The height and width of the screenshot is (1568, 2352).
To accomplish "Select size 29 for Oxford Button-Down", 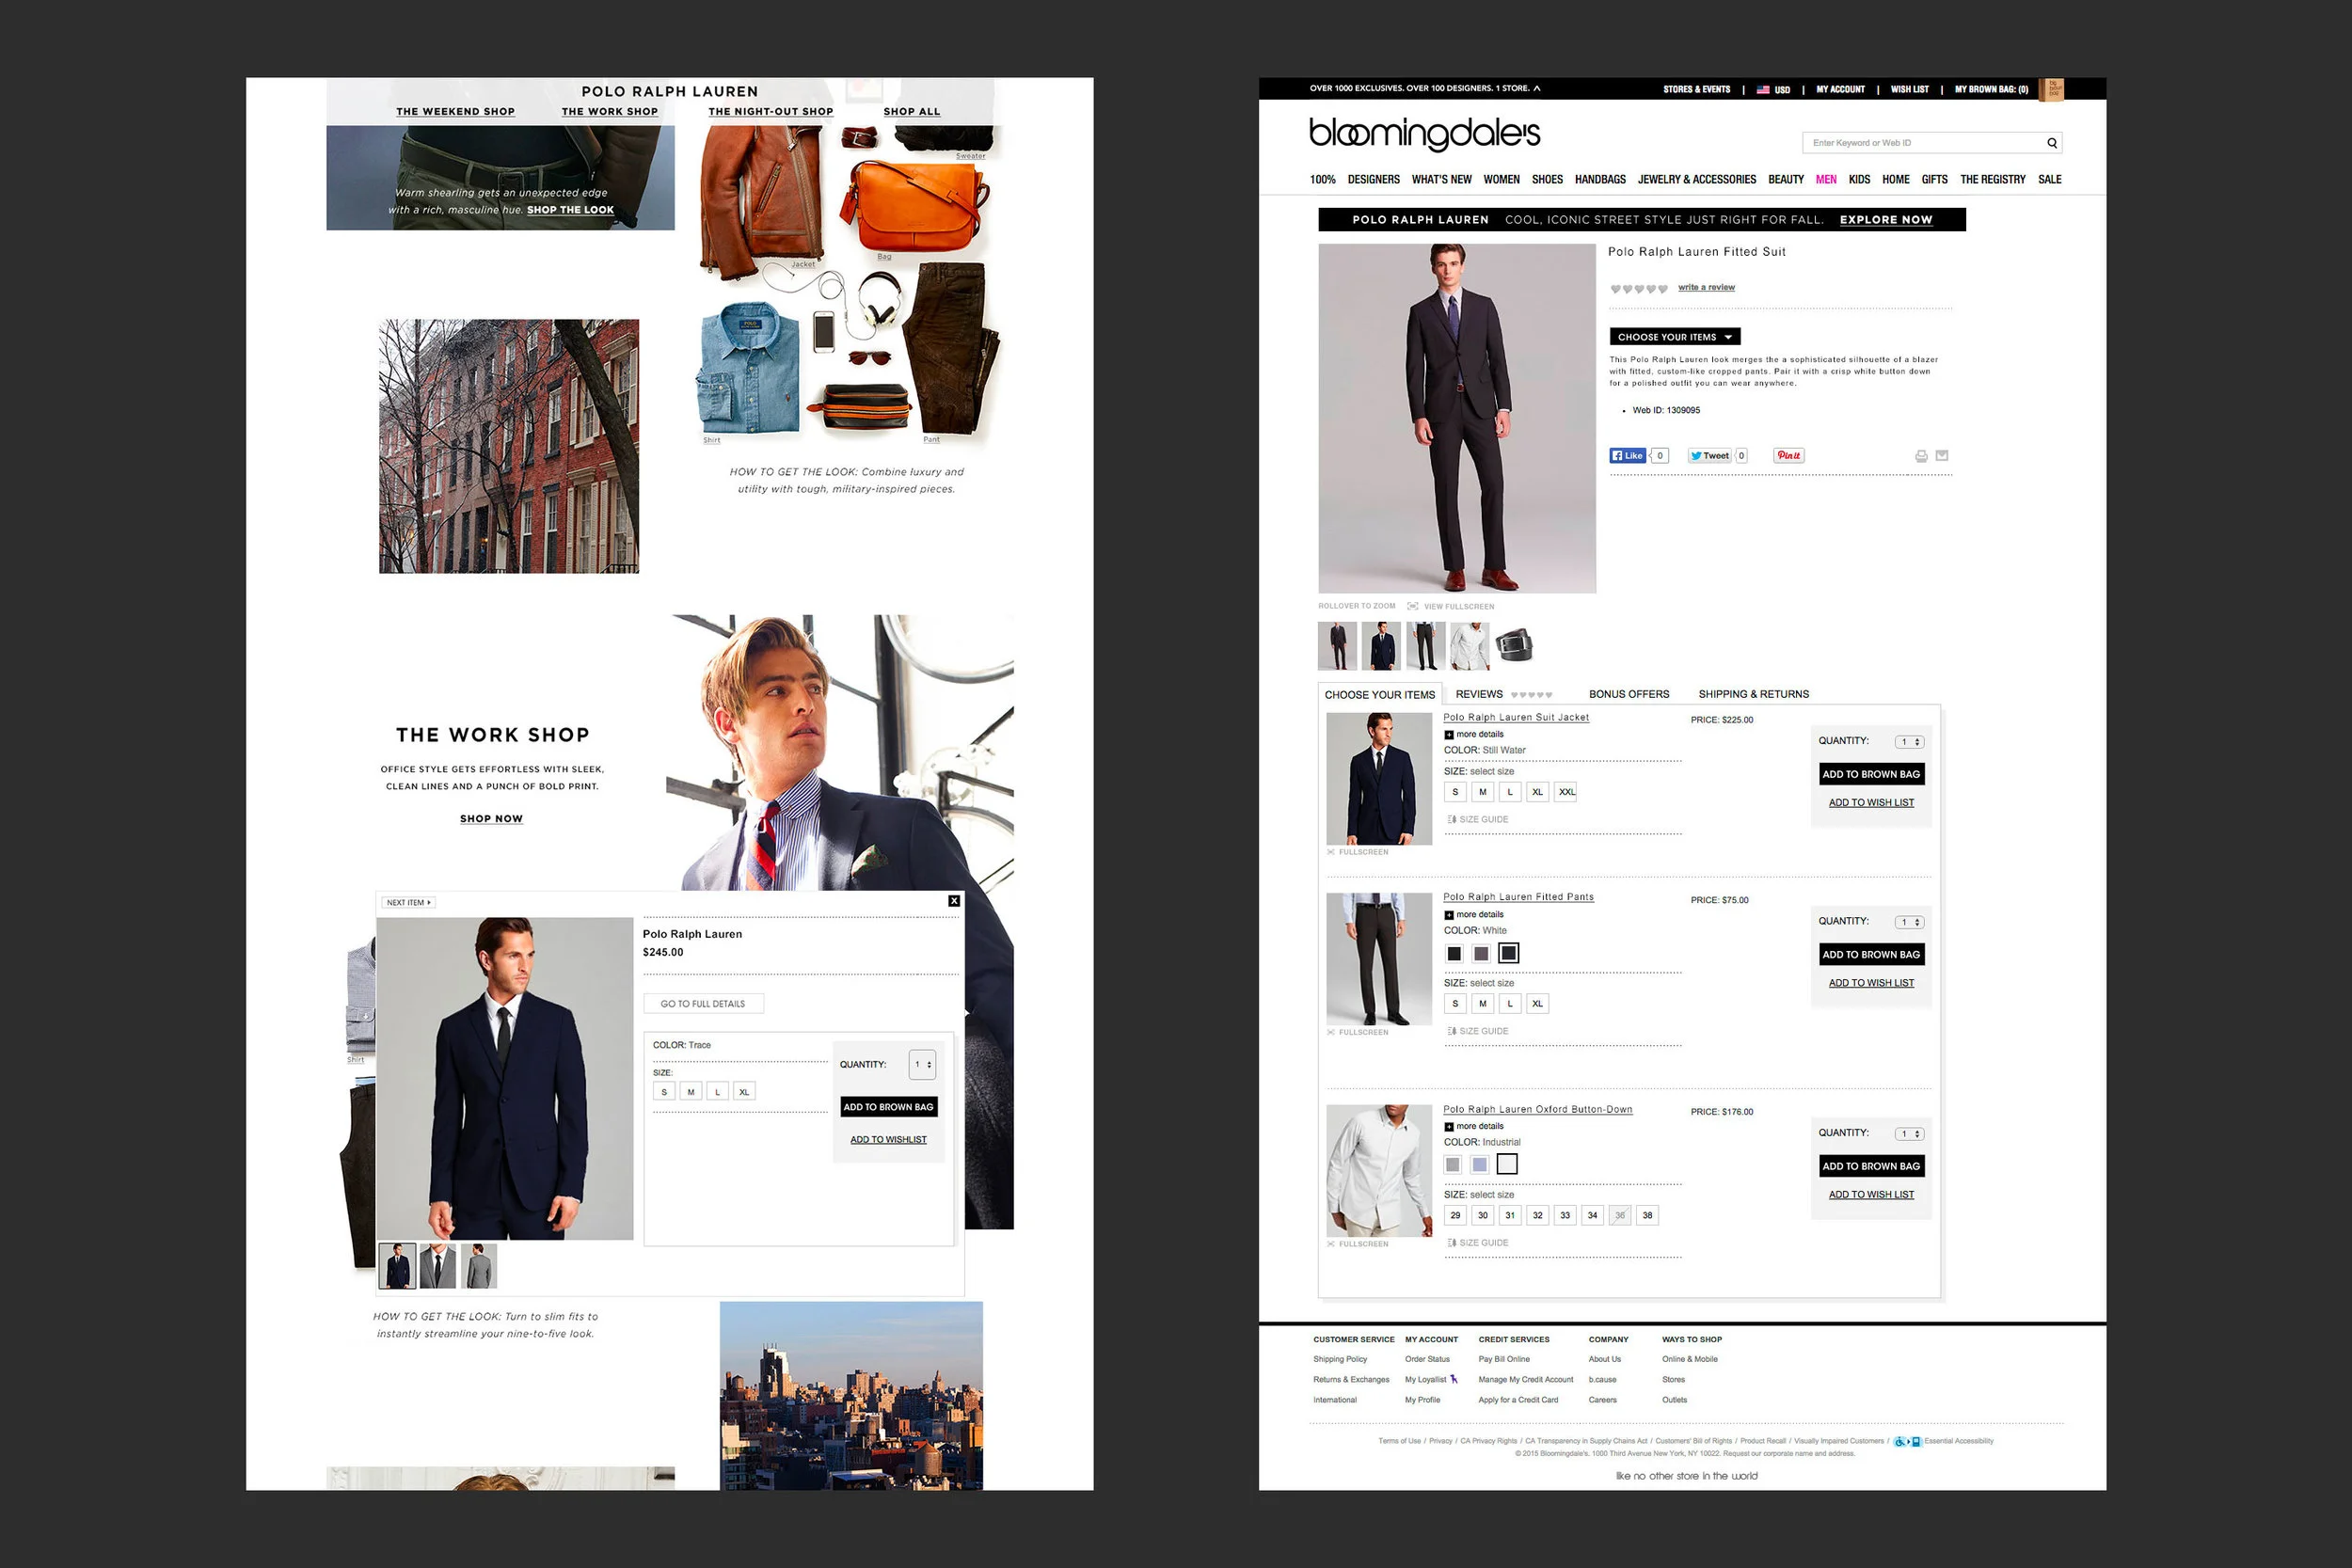I will pyautogui.click(x=1455, y=1215).
